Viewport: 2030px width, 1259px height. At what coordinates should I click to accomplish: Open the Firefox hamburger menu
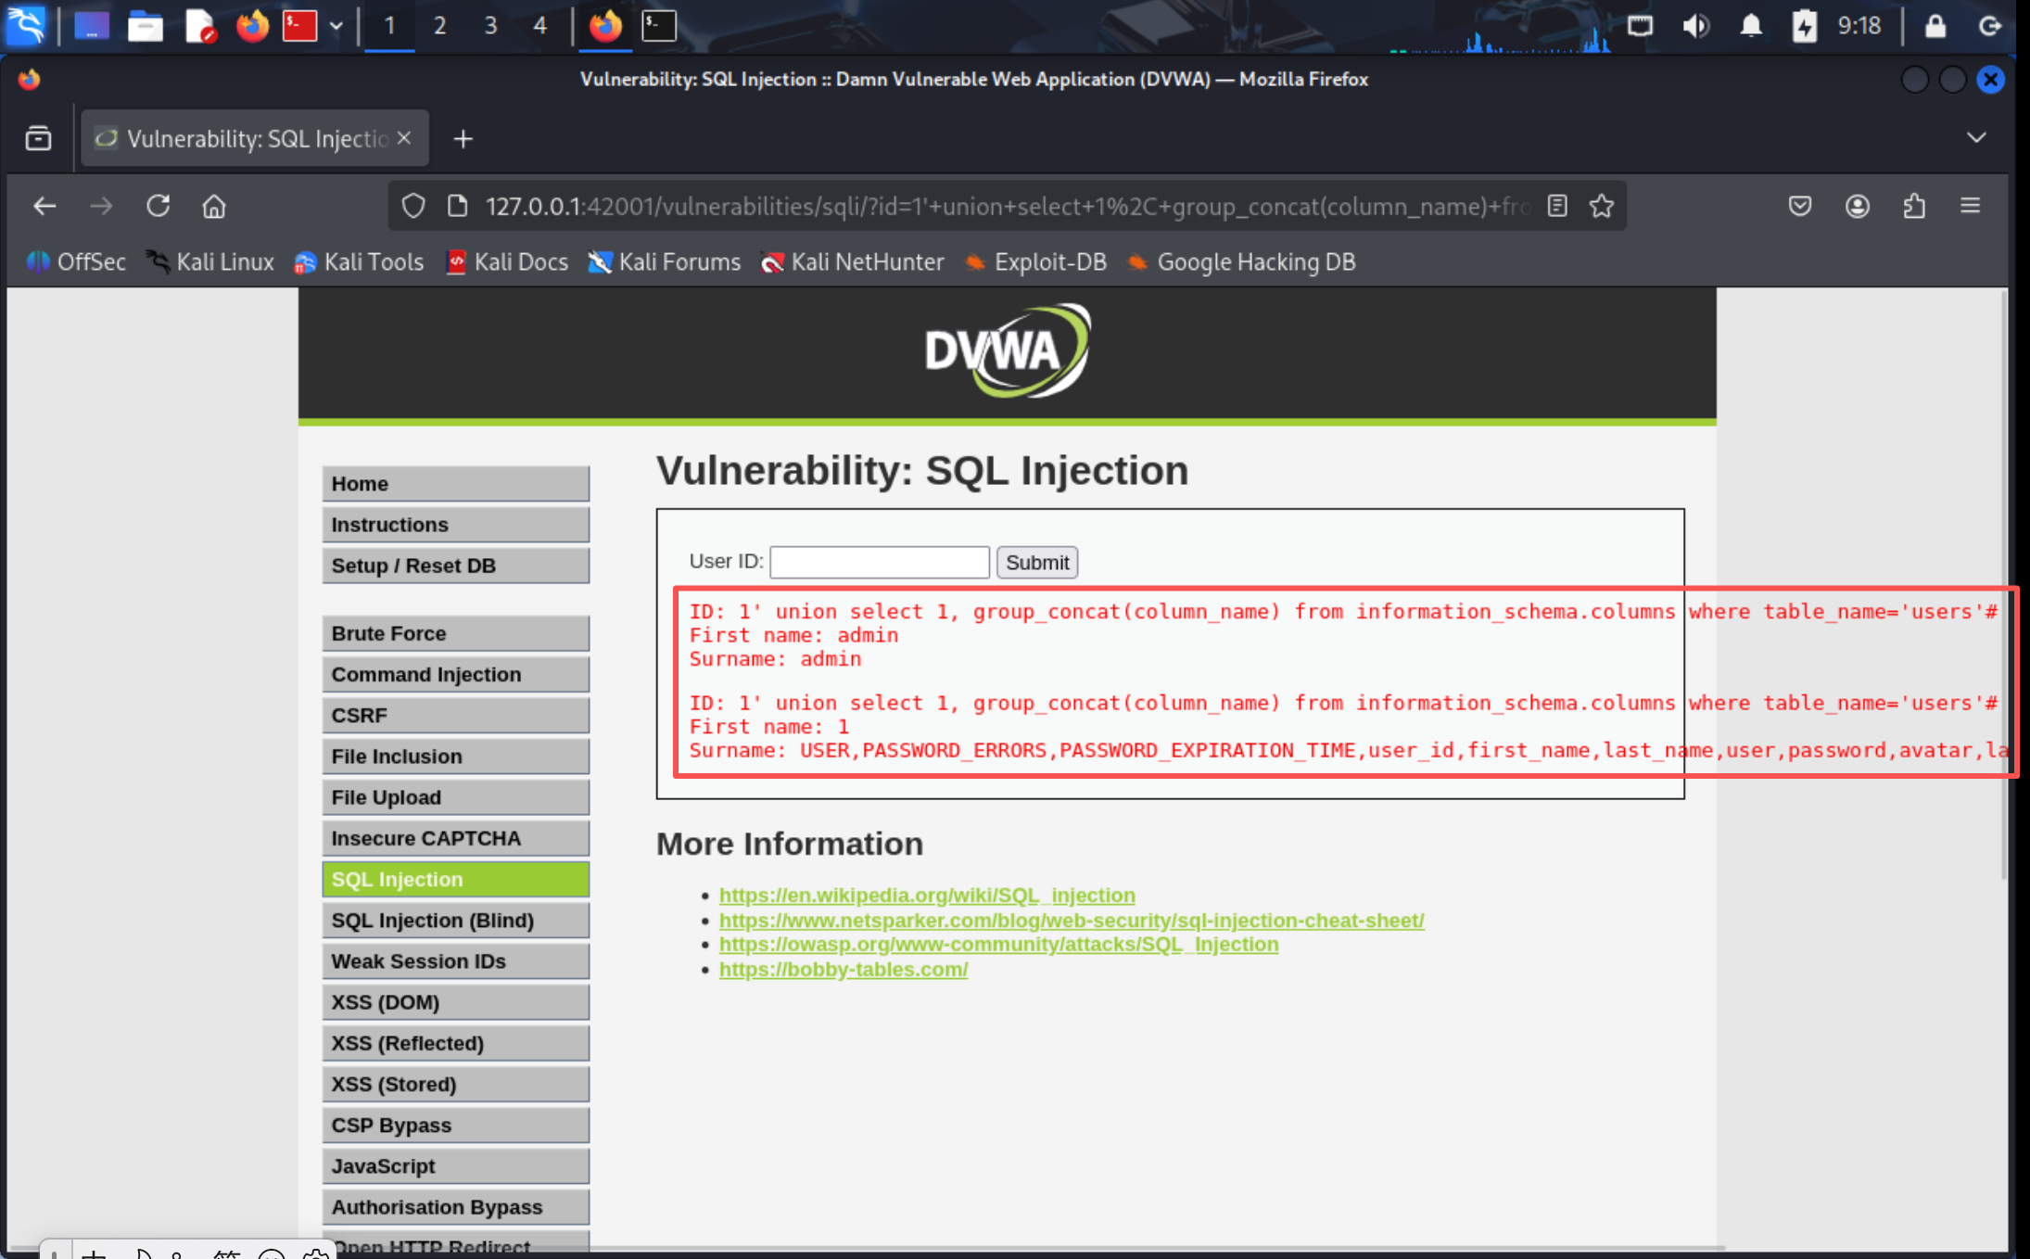tap(1971, 206)
